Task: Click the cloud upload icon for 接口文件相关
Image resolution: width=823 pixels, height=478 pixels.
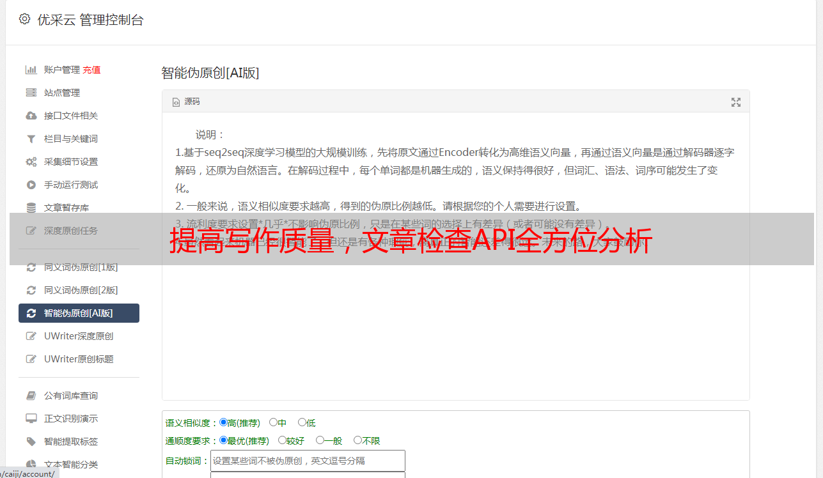Action: [31, 116]
